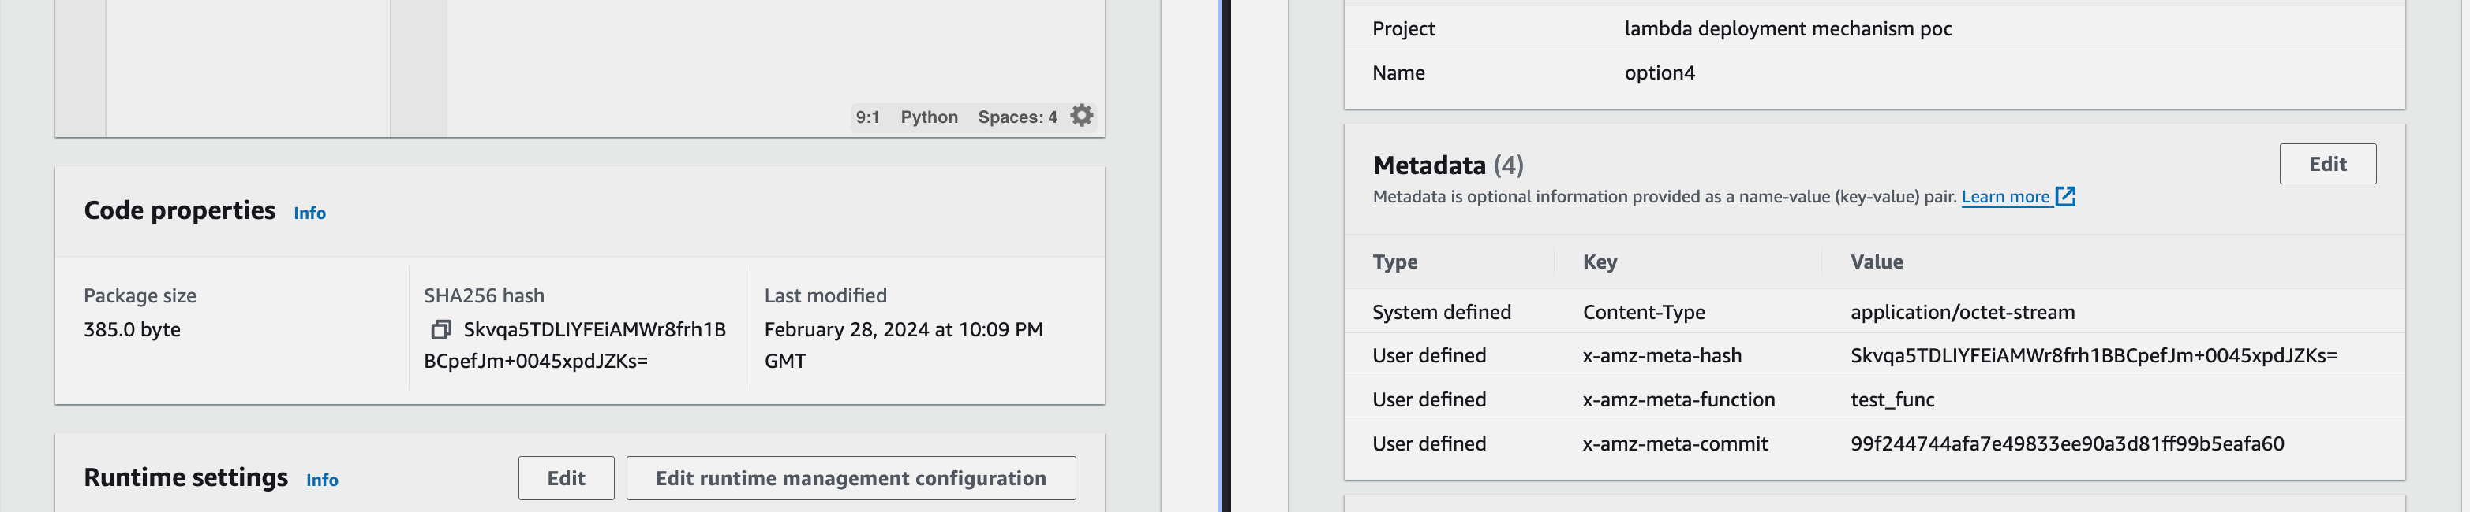Select the x-amz-meta-commit value
Screen dimensions: 2470x512
click(2068, 443)
